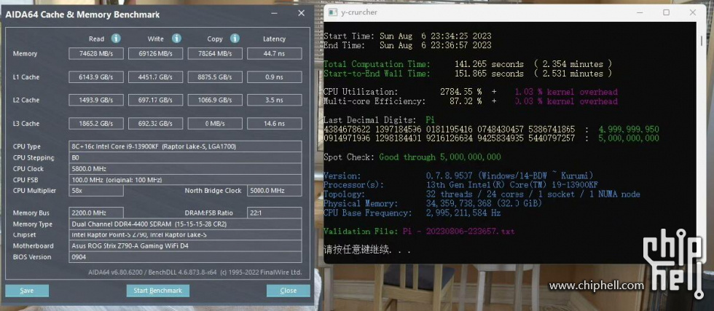
Task: Minimize the y-cruncher window
Action: click(x=639, y=13)
